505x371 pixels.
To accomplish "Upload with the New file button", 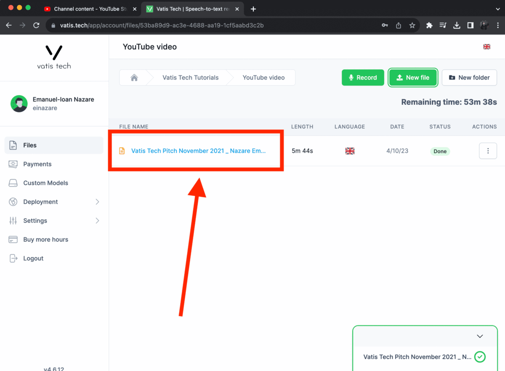I will tap(413, 77).
